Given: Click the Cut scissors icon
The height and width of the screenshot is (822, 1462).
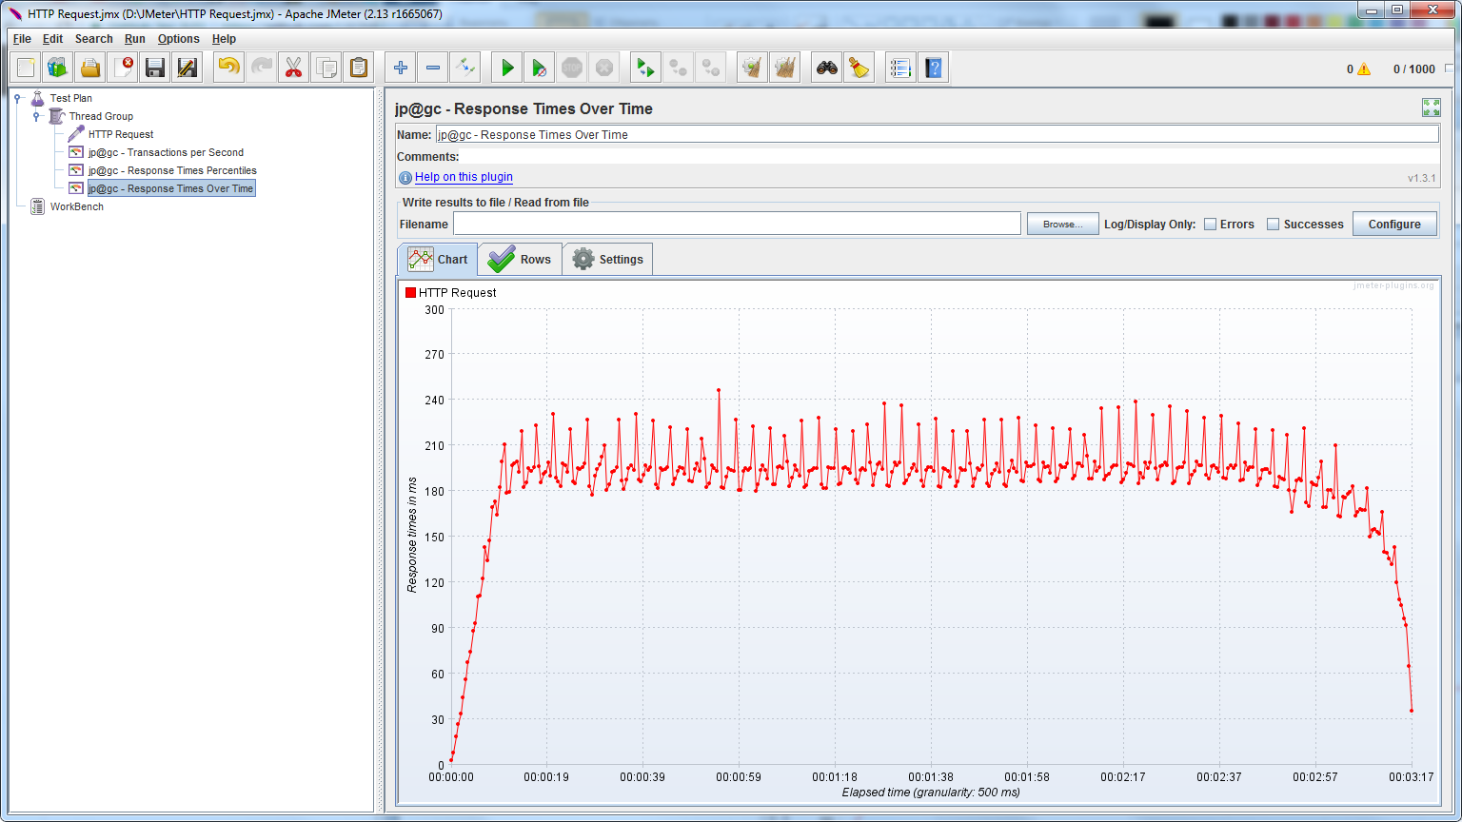Looking at the screenshot, I should click(293, 68).
